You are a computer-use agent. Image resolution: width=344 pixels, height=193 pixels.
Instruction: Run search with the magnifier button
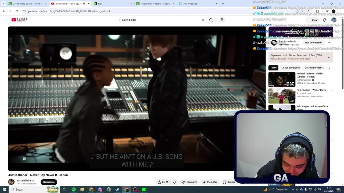click(x=211, y=20)
